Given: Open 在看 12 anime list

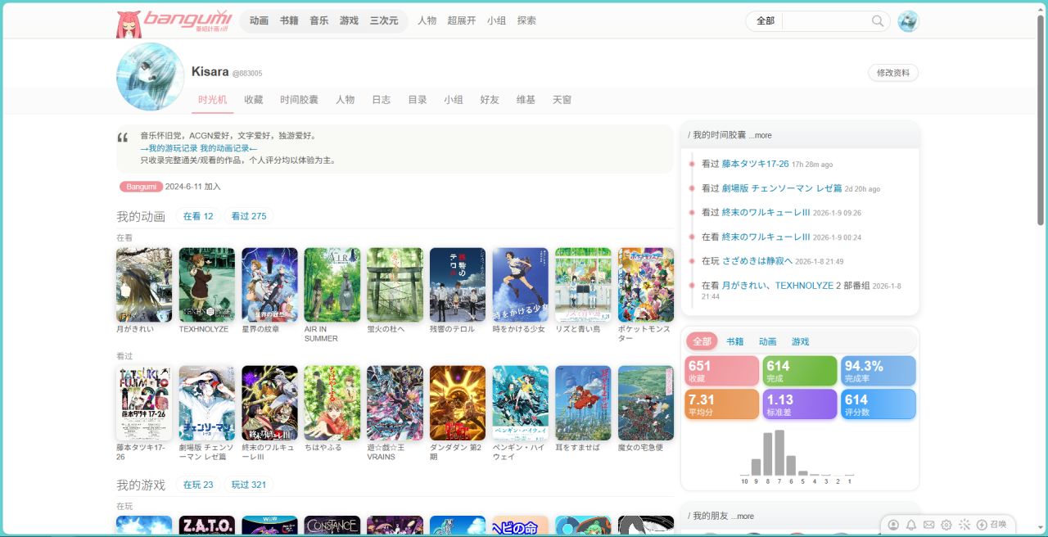Looking at the screenshot, I should (x=198, y=216).
